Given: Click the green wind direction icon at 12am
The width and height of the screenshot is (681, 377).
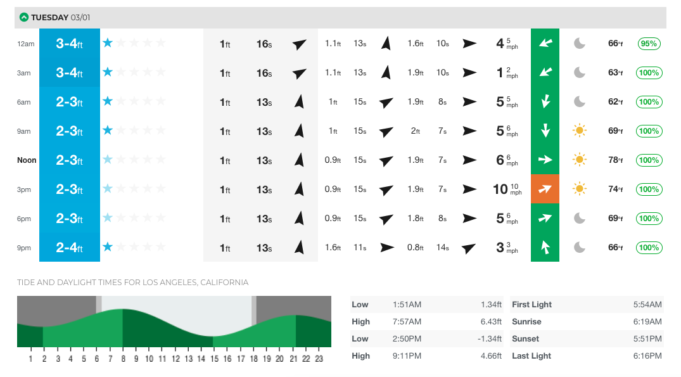Looking at the screenshot, I should 545,44.
